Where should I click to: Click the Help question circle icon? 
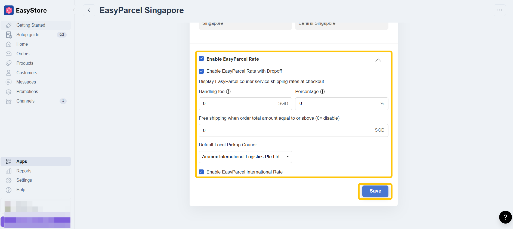coord(9,190)
